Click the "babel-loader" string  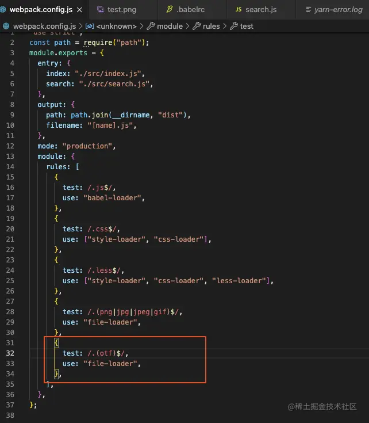pos(112,198)
